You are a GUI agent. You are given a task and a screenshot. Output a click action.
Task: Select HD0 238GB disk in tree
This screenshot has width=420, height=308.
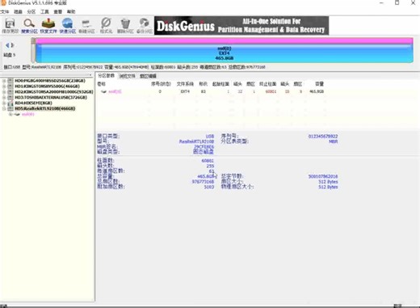[50, 81]
